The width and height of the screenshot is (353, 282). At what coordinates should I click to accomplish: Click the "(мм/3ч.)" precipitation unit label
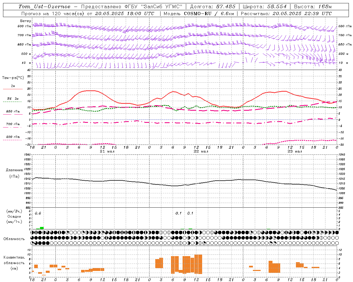pos(14,211)
